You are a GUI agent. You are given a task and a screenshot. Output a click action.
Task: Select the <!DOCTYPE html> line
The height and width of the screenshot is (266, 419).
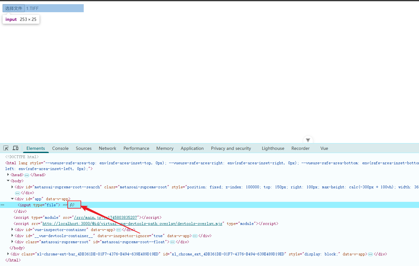22,157
